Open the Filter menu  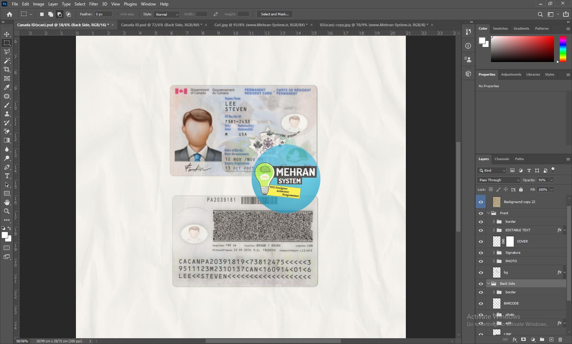pyautogui.click(x=94, y=4)
